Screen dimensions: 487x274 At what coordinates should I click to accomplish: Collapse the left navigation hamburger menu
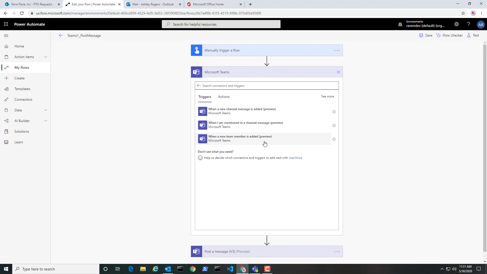click(6, 36)
